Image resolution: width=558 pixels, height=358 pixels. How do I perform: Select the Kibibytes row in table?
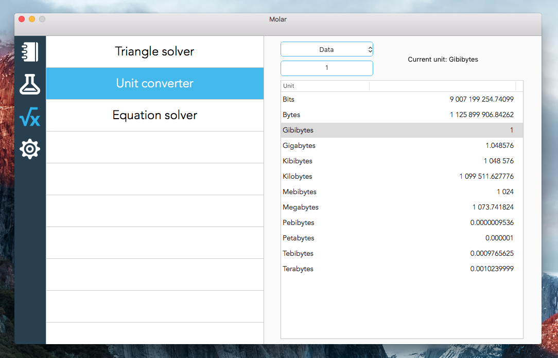point(402,161)
